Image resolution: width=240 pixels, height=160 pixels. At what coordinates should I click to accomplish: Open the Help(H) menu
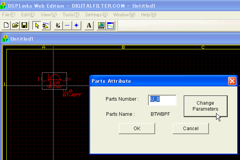[149, 15]
